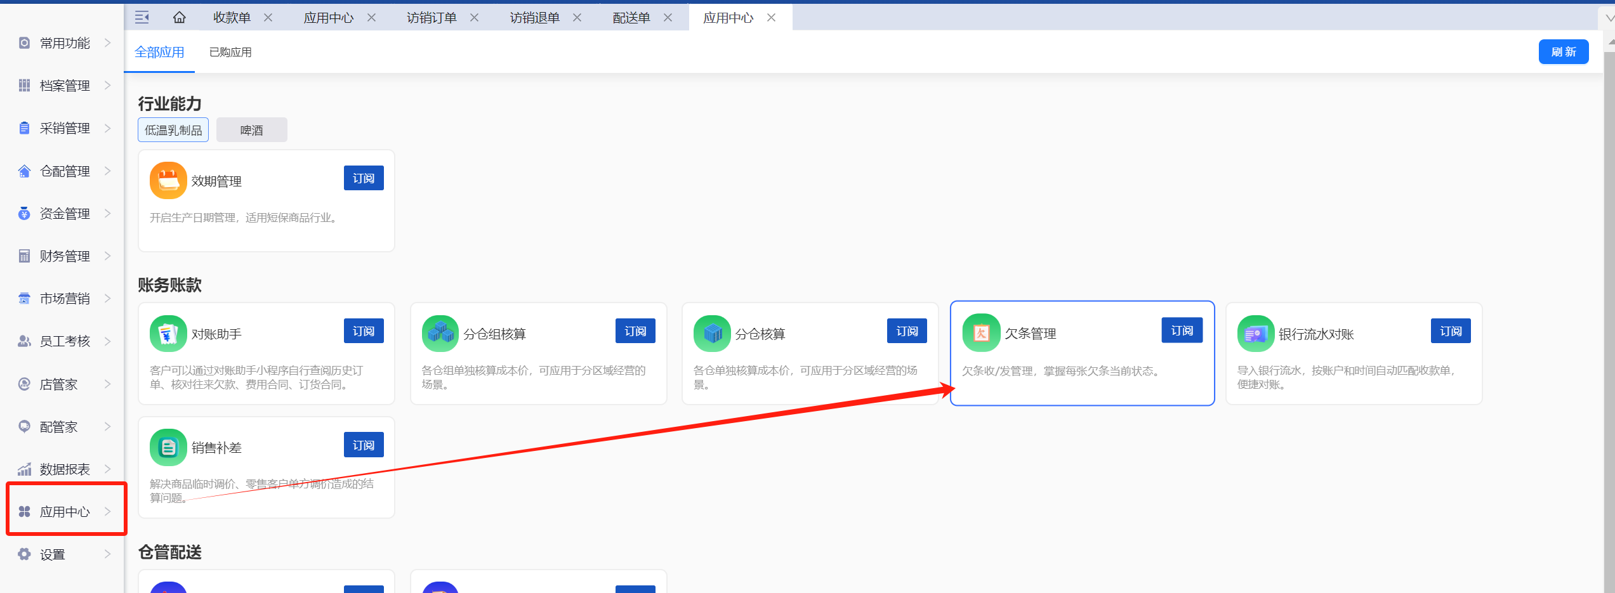Viewport: 1615px width, 593px height.
Task: Expand the 常用功能 sidebar menu
Action: click(x=65, y=43)
